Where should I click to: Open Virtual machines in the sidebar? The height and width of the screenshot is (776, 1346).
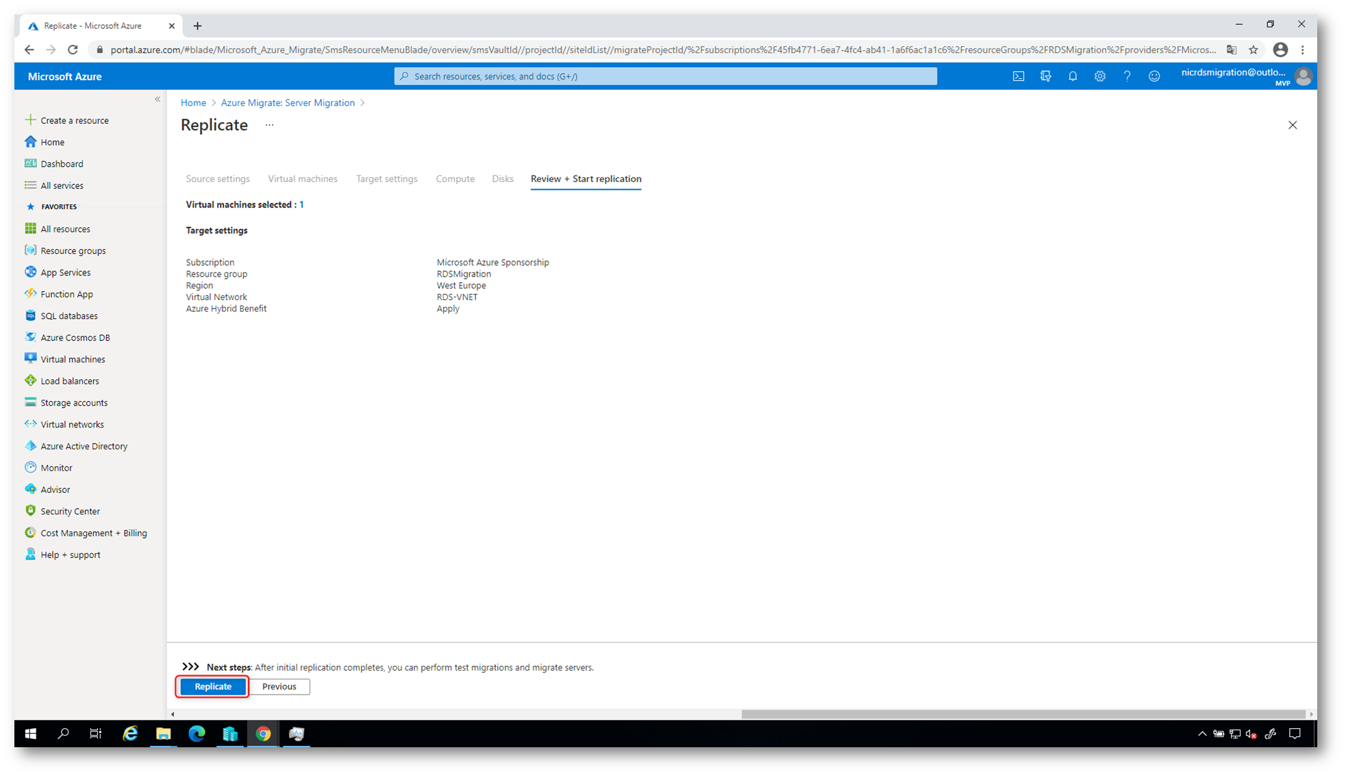73,360
